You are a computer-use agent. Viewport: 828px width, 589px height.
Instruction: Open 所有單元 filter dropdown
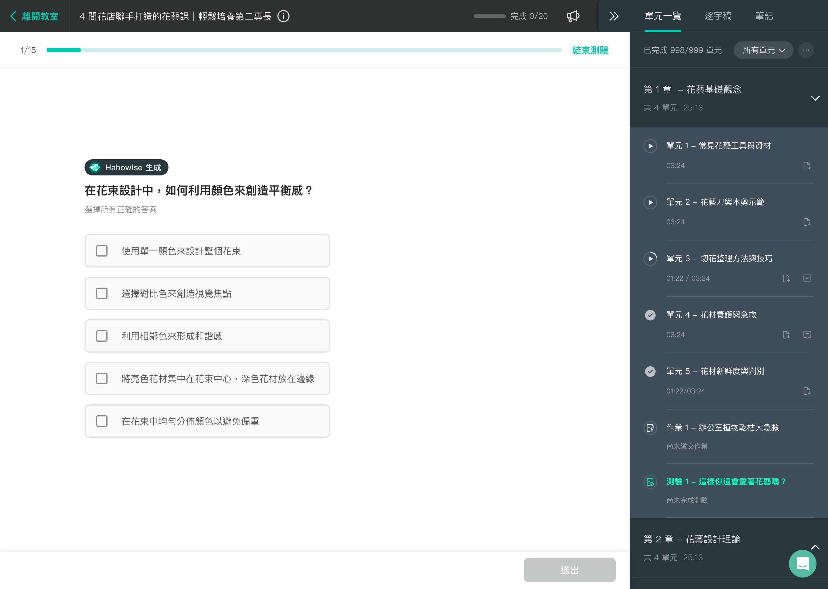pyautogui.click(x=763, y=50)
